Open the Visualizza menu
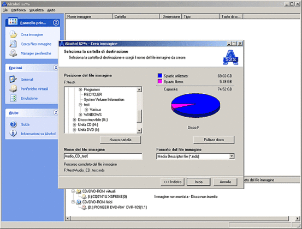 (37, 10)
